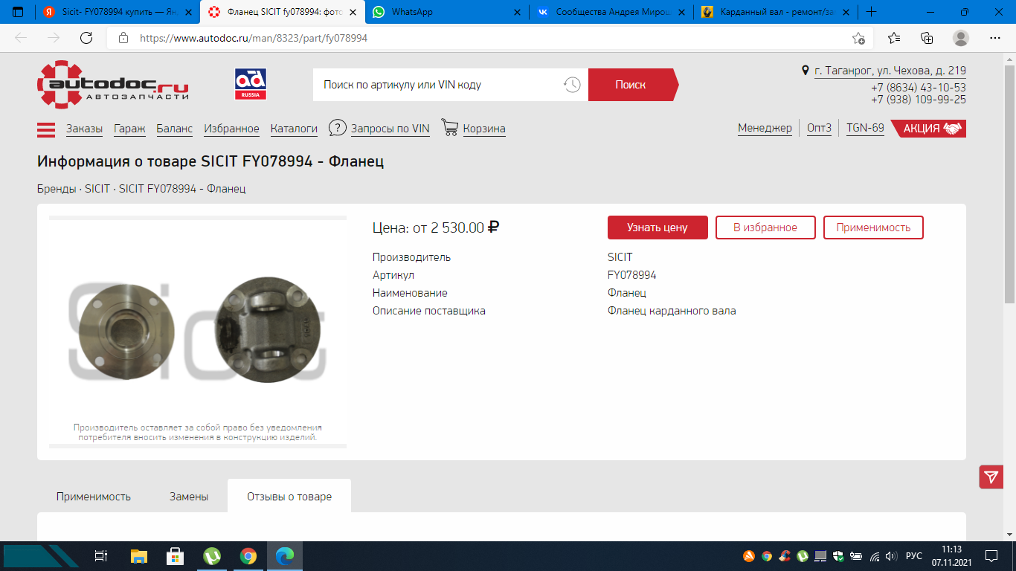Image resolution: width=1016 pixels, height=571 pixels.
Task: Open volume control in tray
Action: (892, 556)
